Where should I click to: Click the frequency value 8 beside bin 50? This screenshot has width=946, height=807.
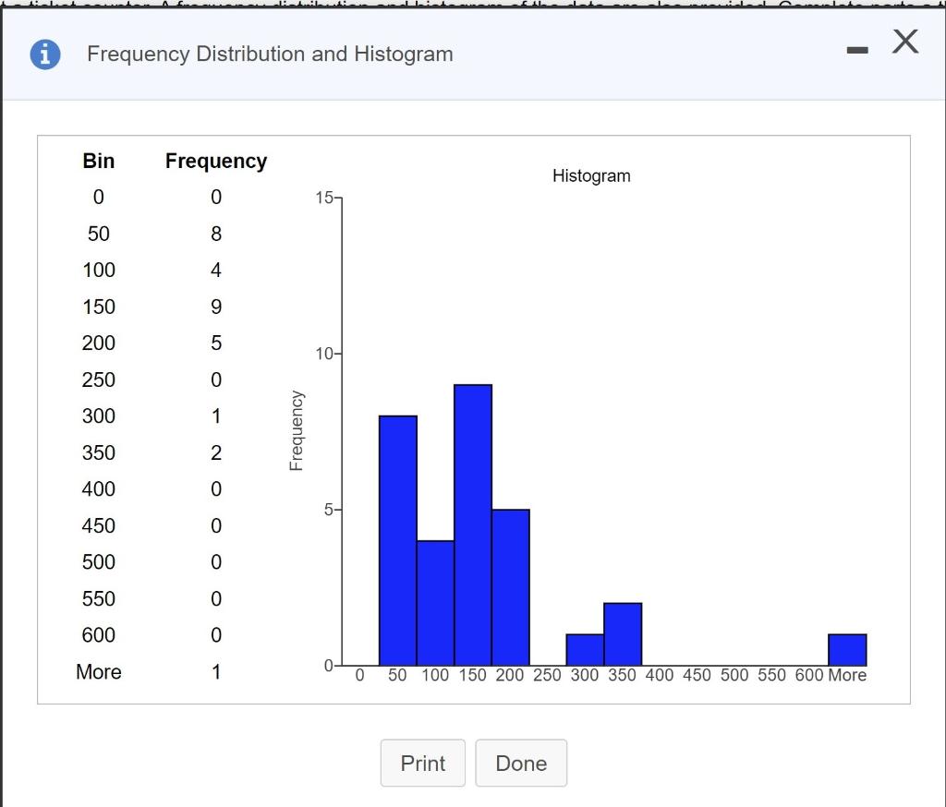(x=215, y=234)
